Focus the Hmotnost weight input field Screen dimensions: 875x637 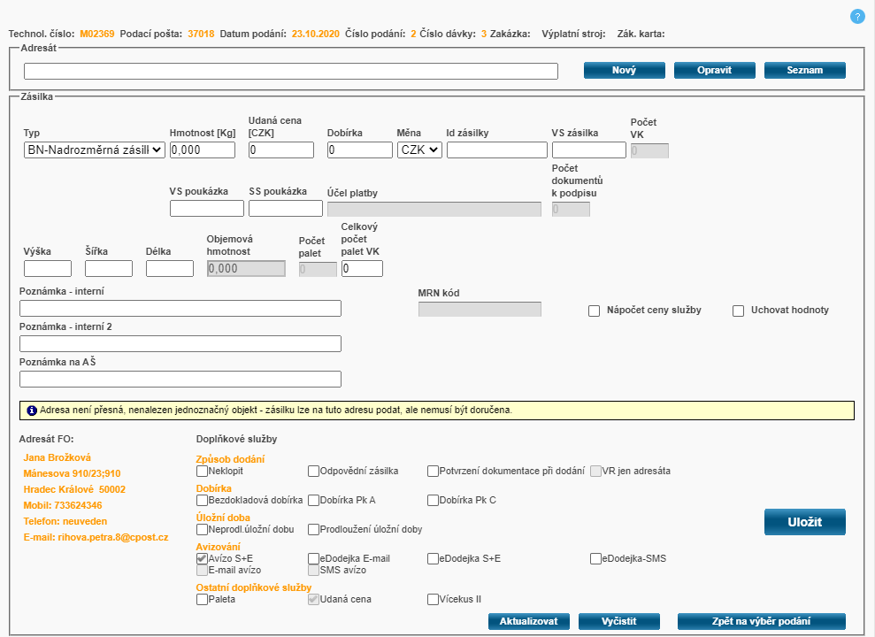pyautogui.click(x=202, y=150)
